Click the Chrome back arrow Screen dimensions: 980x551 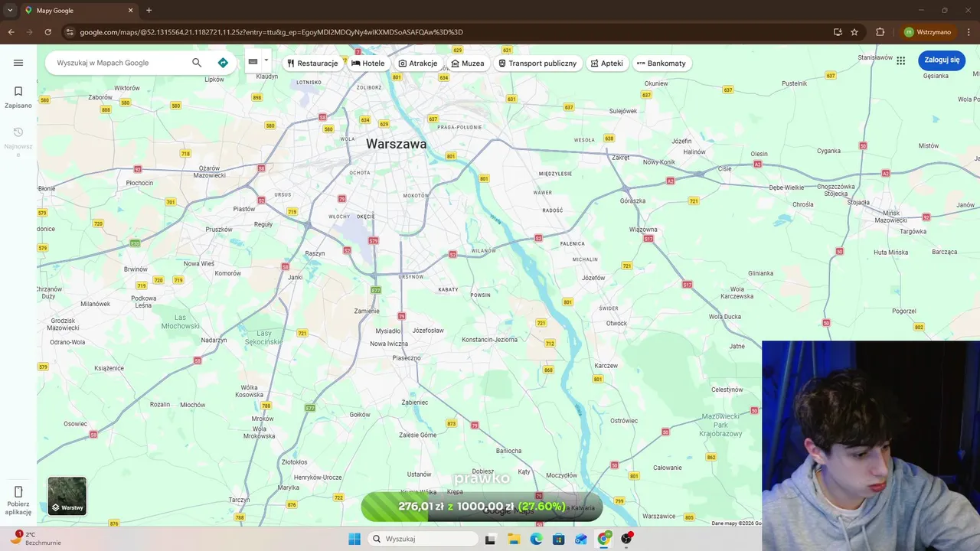click(11, 32)
